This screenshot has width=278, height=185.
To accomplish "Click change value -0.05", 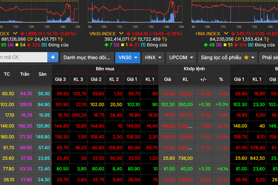I will tap(205, 180).
